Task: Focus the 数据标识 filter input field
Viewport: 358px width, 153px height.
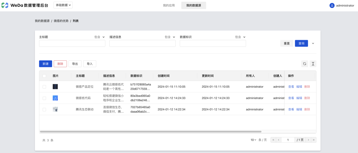Action: click(213, 43)
